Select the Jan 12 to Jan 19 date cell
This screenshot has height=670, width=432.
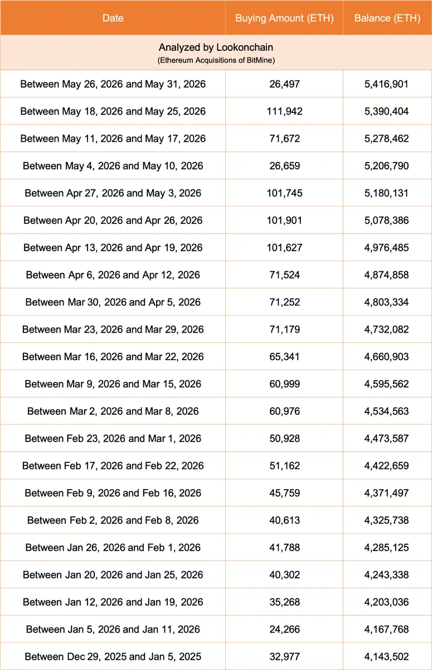(113, 602)
